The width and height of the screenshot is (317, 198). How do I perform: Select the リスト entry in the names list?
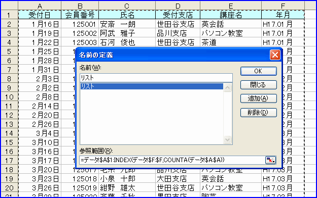pyautogui.click(x=152, y=86)
